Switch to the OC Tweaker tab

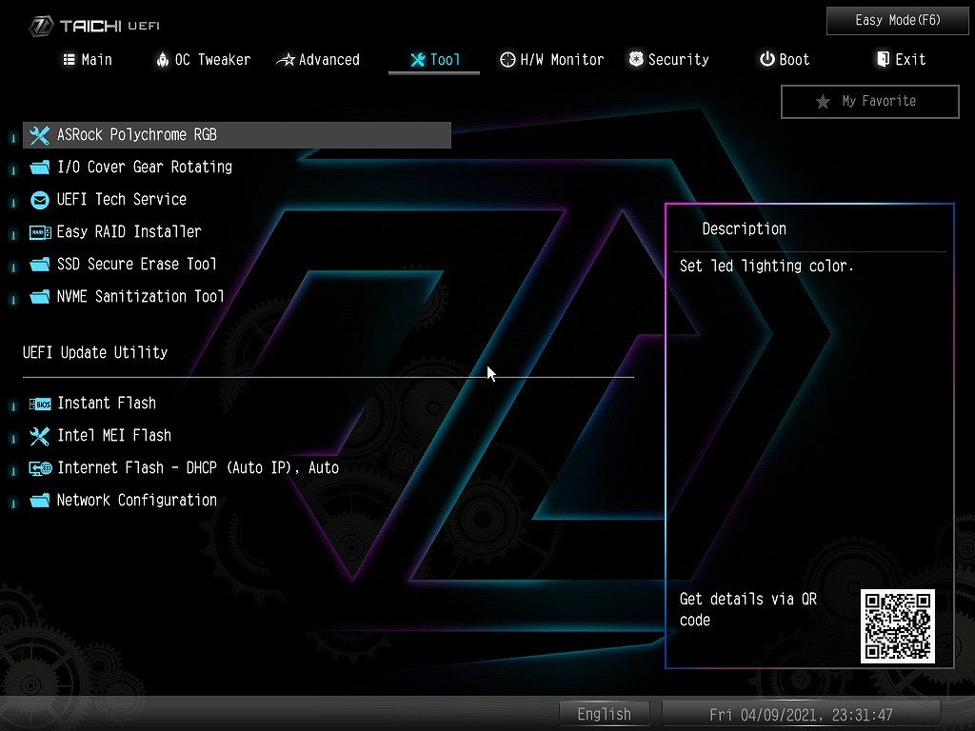203,59
